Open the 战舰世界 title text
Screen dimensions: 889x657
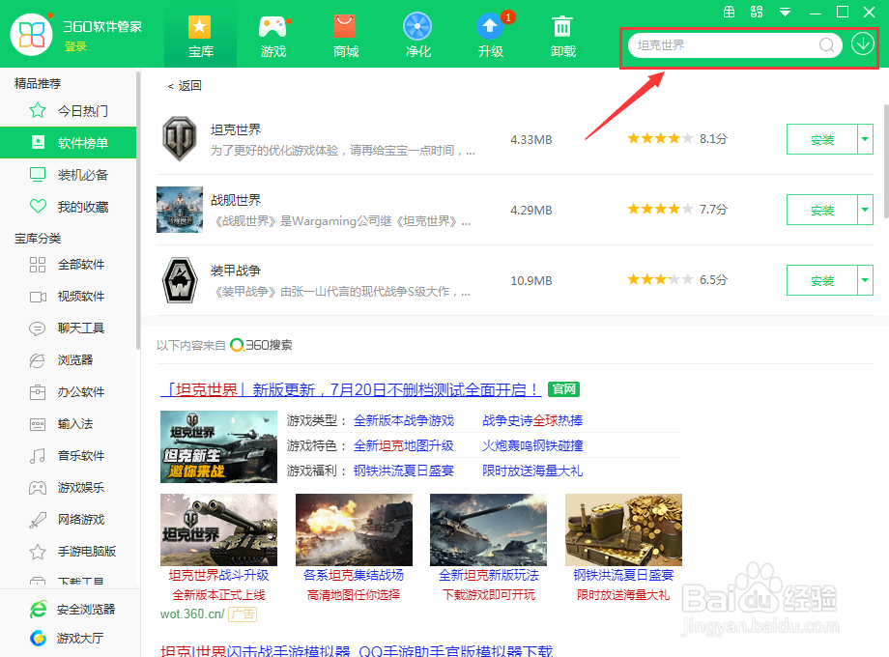(x=236, y=200)
